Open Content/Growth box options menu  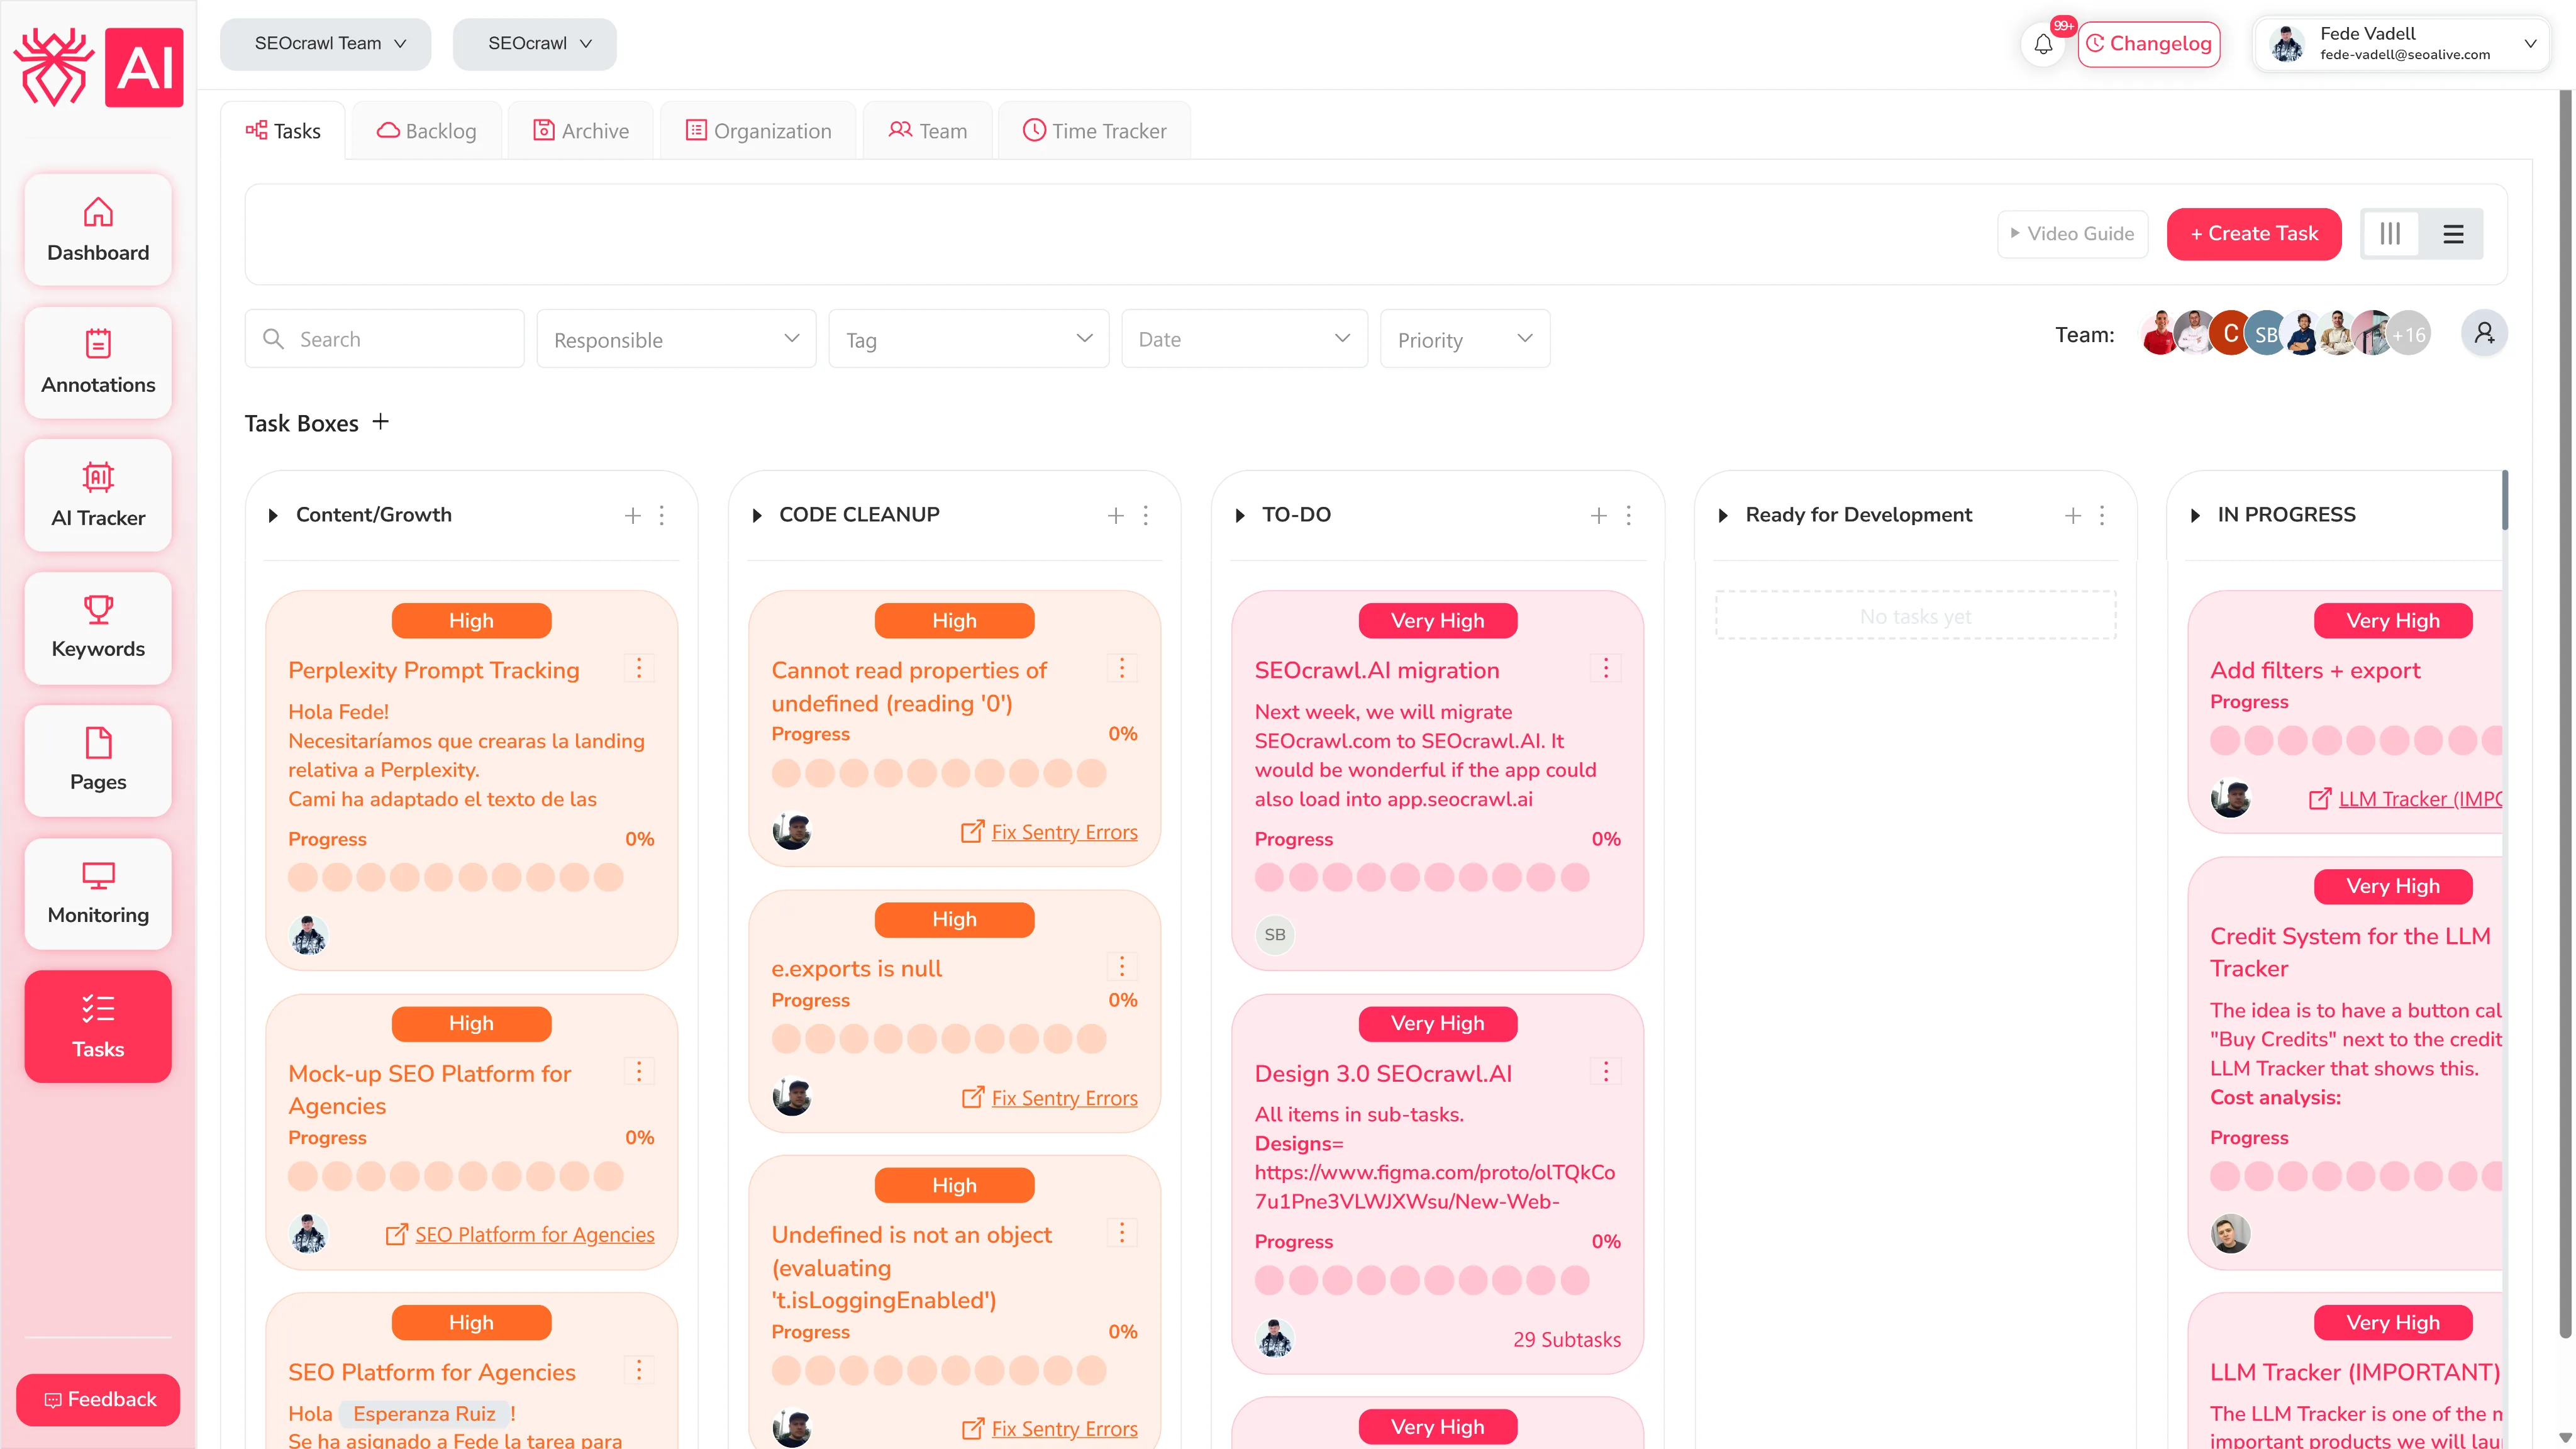click(662, 515)
